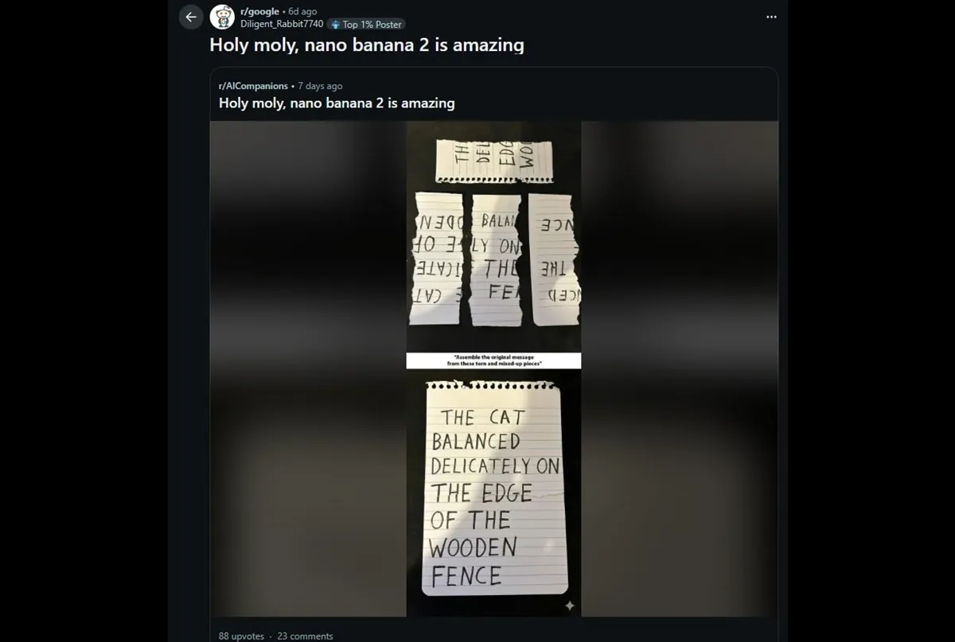955x642 pixels.
Task: Click the Assemble the original message caption
Action: point(493,360)
